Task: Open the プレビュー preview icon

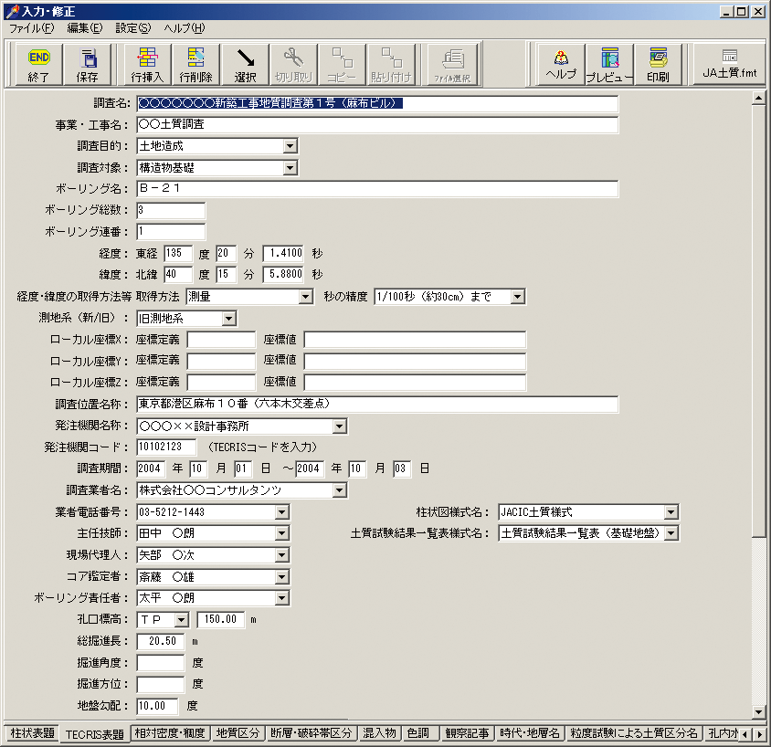Action: 609,64
